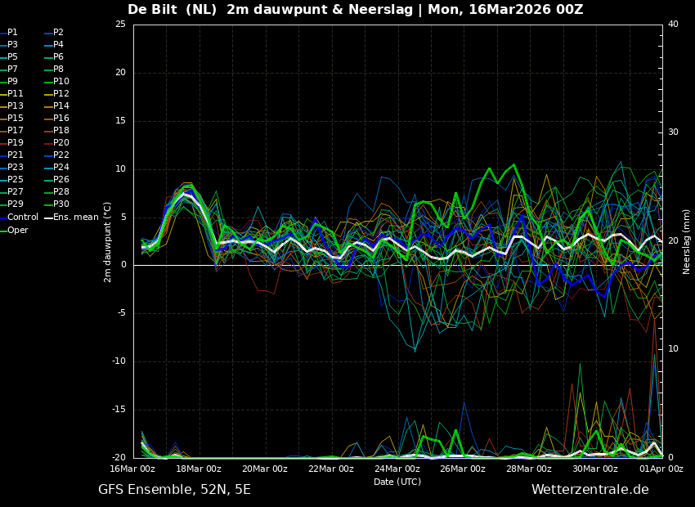695x507 pixels.
Task: Click the 28Mar 00z date tick label
Action: click(x=530, y=469)
